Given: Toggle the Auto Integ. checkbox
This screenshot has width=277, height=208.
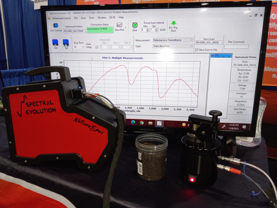Looking at the screenshot, I should [x=97, y=47].
